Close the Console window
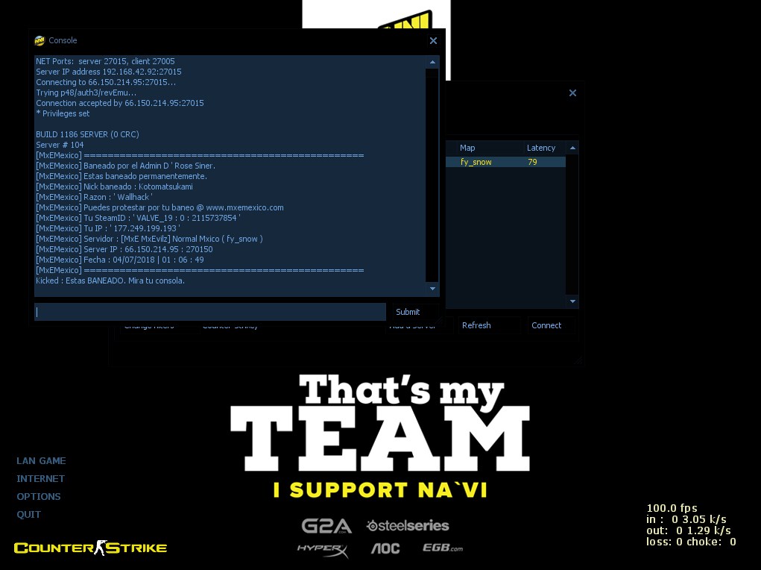The height and width of the screenshot is (570, 761). [433, 41]
